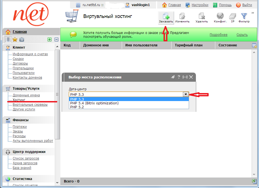Open Хостинг in the sidebar menu
The height and width of the screenshot is (188, 259).
click(x=19, y=100)
